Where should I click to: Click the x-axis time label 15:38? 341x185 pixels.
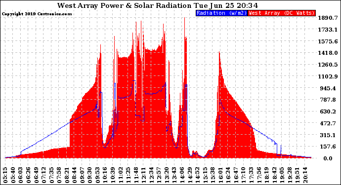pos(213,175)
